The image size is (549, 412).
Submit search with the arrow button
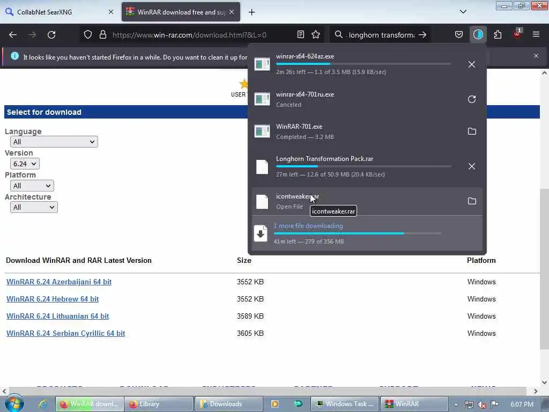pos(422,35)
